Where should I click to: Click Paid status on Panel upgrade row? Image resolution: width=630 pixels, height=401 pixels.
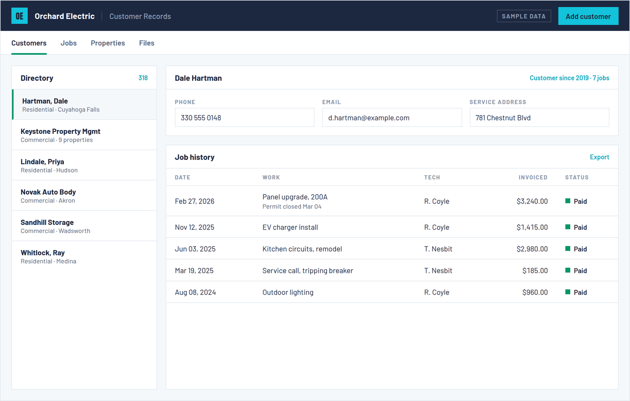(x=576, y=201)
